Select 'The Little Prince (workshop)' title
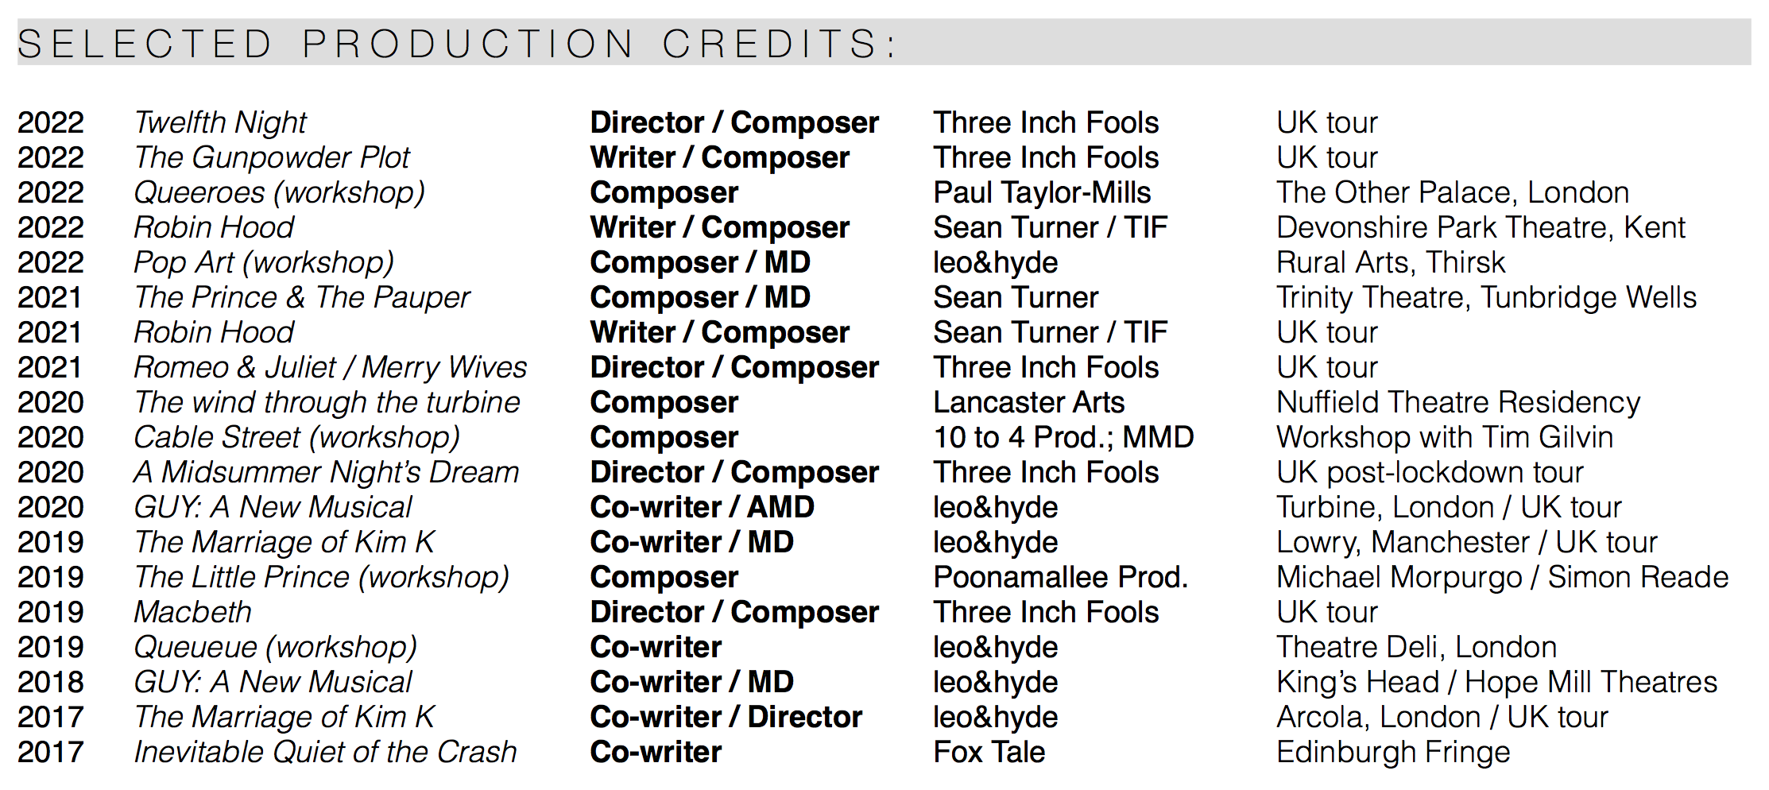This screenshot has width=1769, height=790. 321,577
